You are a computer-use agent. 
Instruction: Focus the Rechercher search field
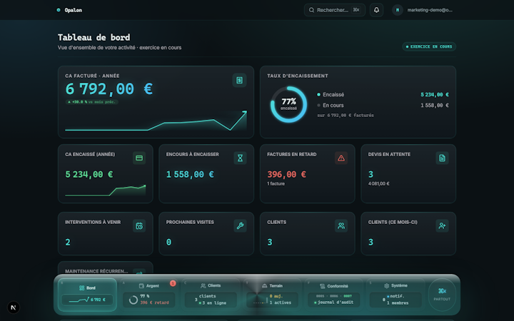point(334,10)
